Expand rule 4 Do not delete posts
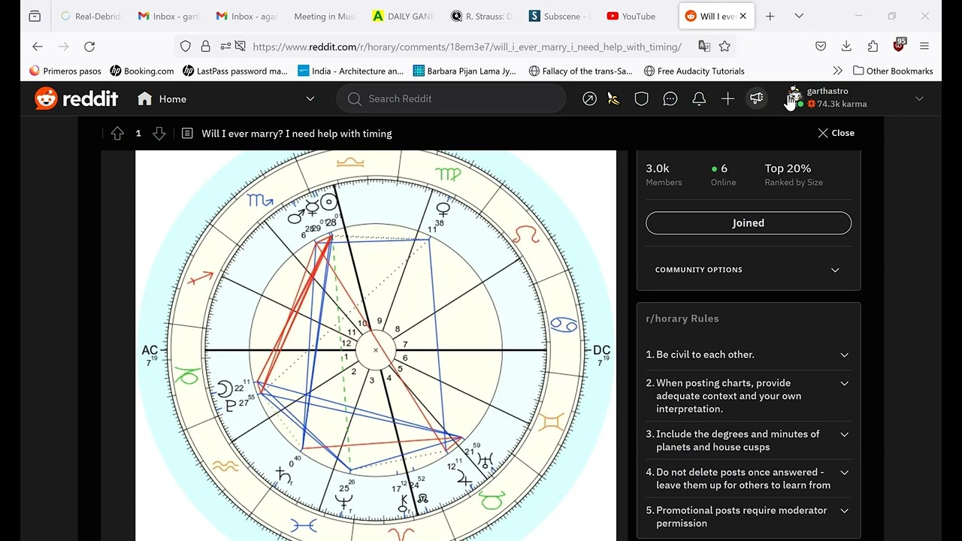Screen dimensions: 962x541 click(748, 479)
